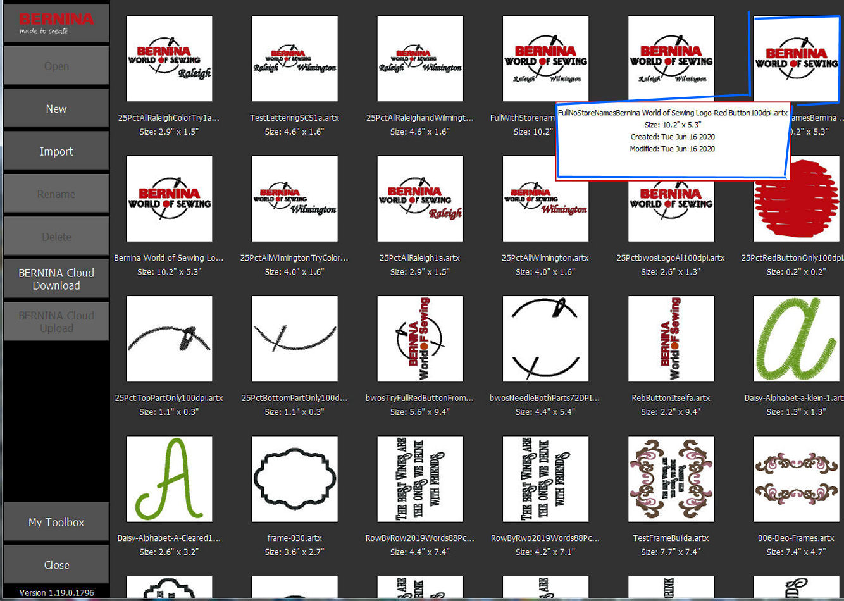Viewport: 844px width, 601px height.
Task: Select the Daisy-Alphabet-A-Cleared1 thumbnail
Action: coord(169,479)
